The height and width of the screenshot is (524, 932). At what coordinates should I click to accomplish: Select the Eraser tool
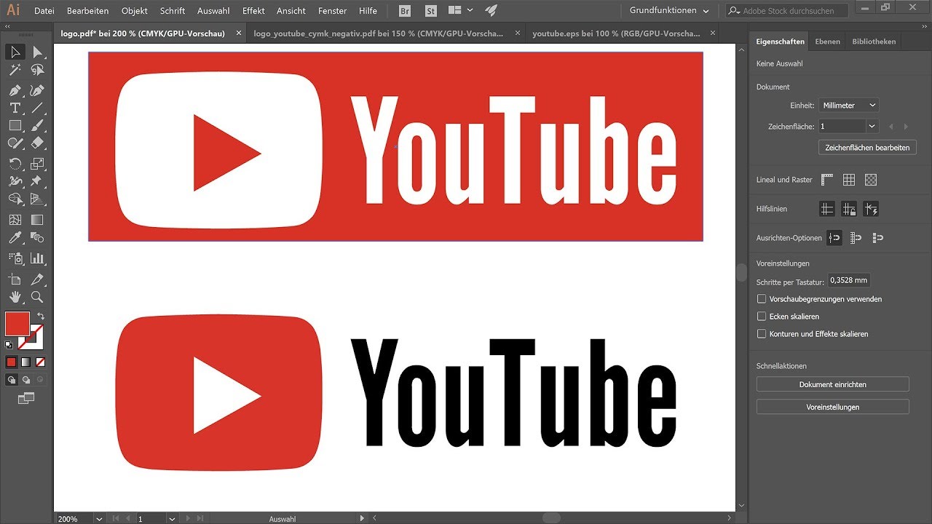(x=37, y=143)
